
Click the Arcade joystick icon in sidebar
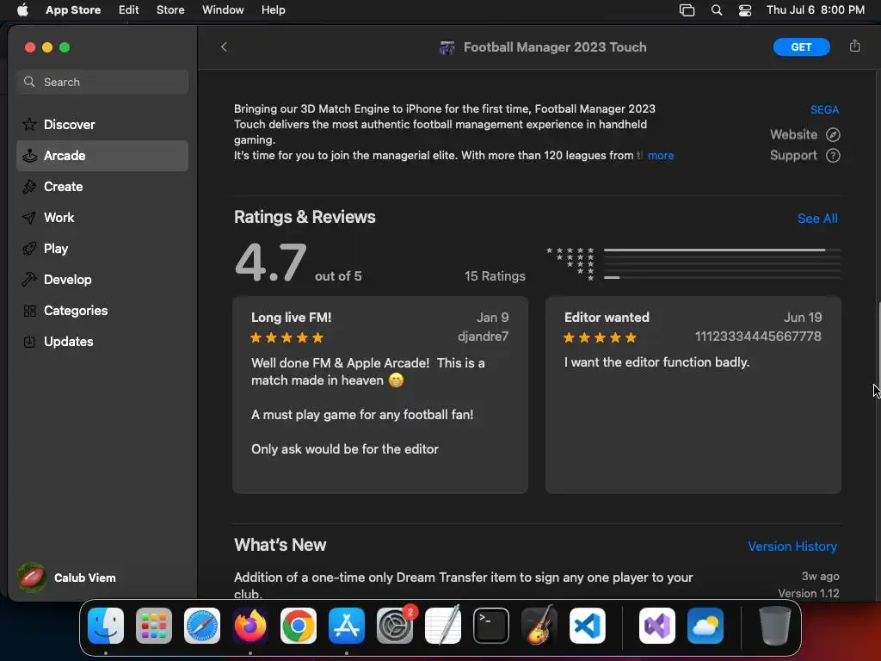coord(29,155)
